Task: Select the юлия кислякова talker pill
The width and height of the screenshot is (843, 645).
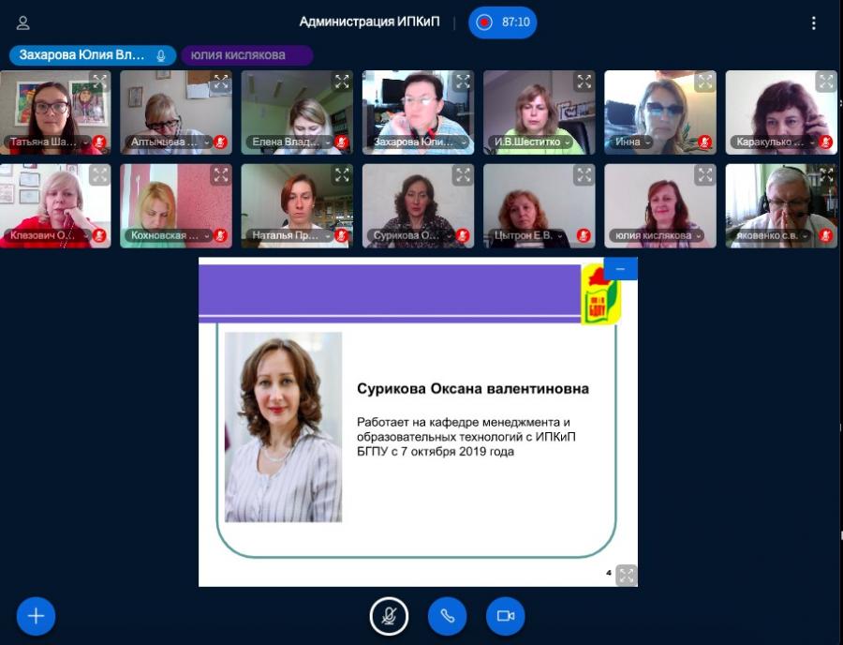Action: pos(246,55)
